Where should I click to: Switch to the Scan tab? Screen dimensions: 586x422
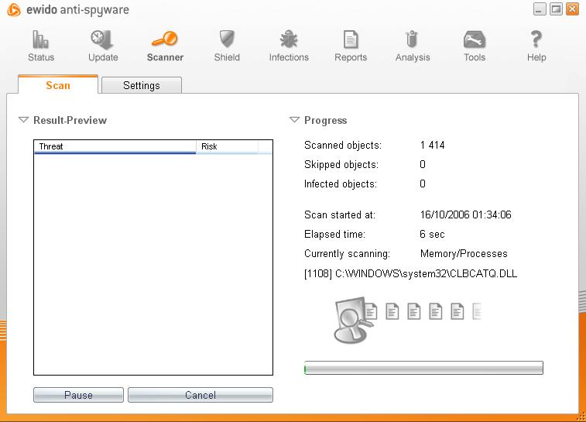pyautogui.click(x=58, y=85)
